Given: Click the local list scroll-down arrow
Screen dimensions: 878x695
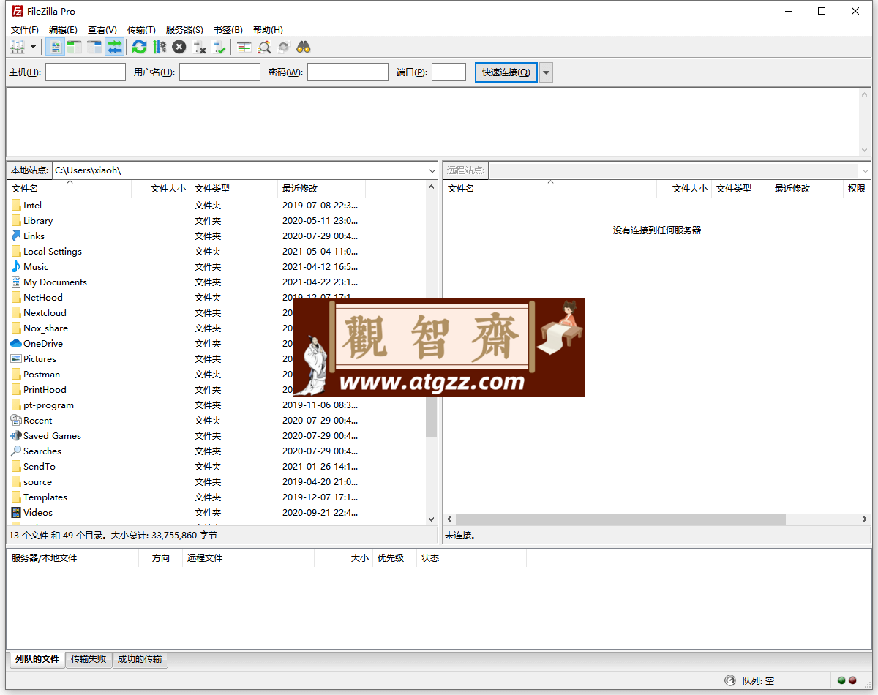Looking at the screenshot, I should (x=431, y=519).
